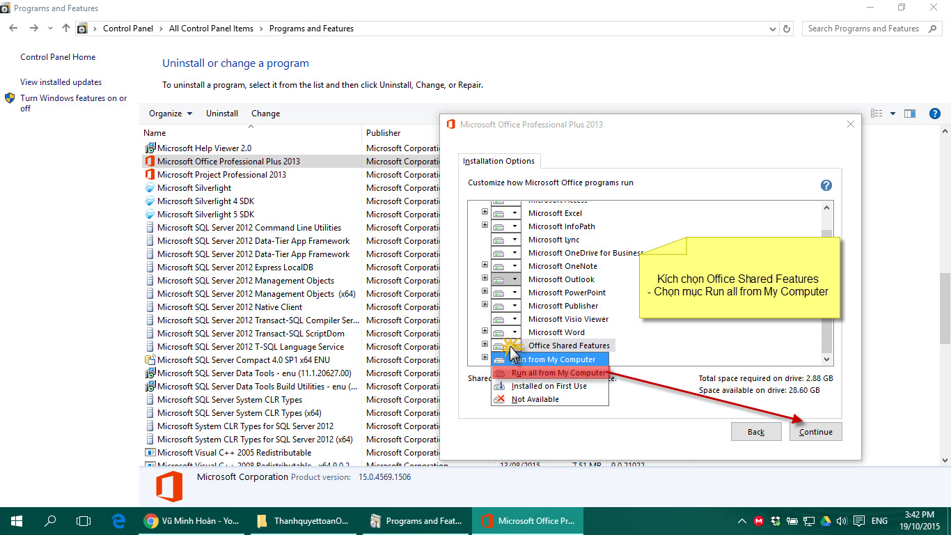Click the Office logo in details pane
Screen dimensions: 951x535
[169, 486]
